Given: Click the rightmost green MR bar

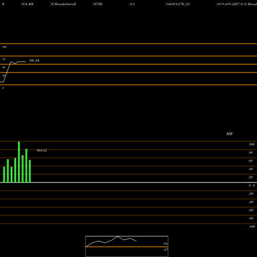Looking at the screenshot, I should 30,171.
